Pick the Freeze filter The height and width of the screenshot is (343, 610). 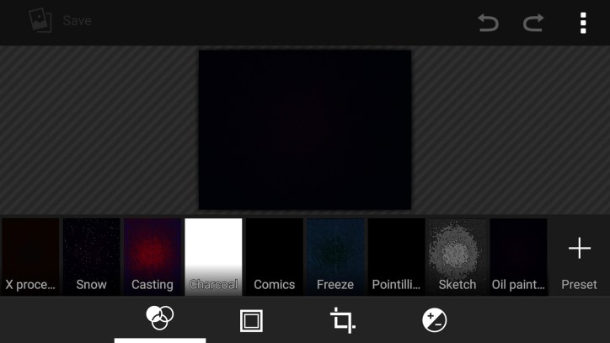[335, 256]
